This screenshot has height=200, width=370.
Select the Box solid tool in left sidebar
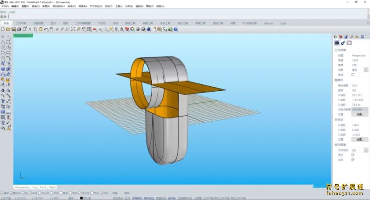click(3, 69)
